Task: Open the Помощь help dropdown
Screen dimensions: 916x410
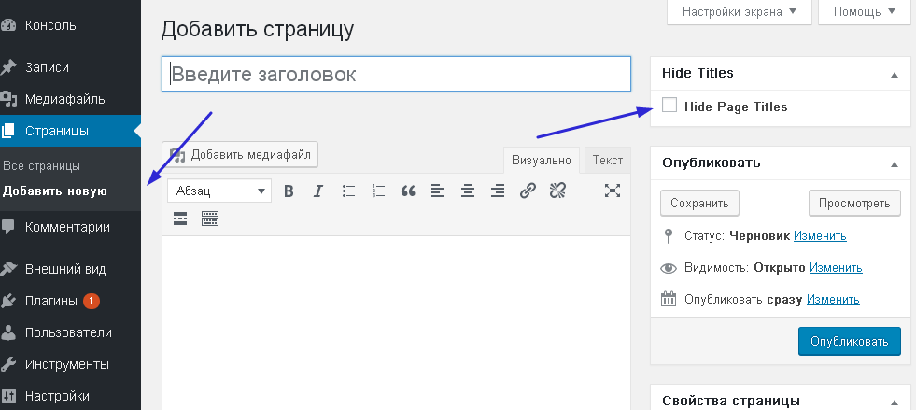Action: pos(864,12)
